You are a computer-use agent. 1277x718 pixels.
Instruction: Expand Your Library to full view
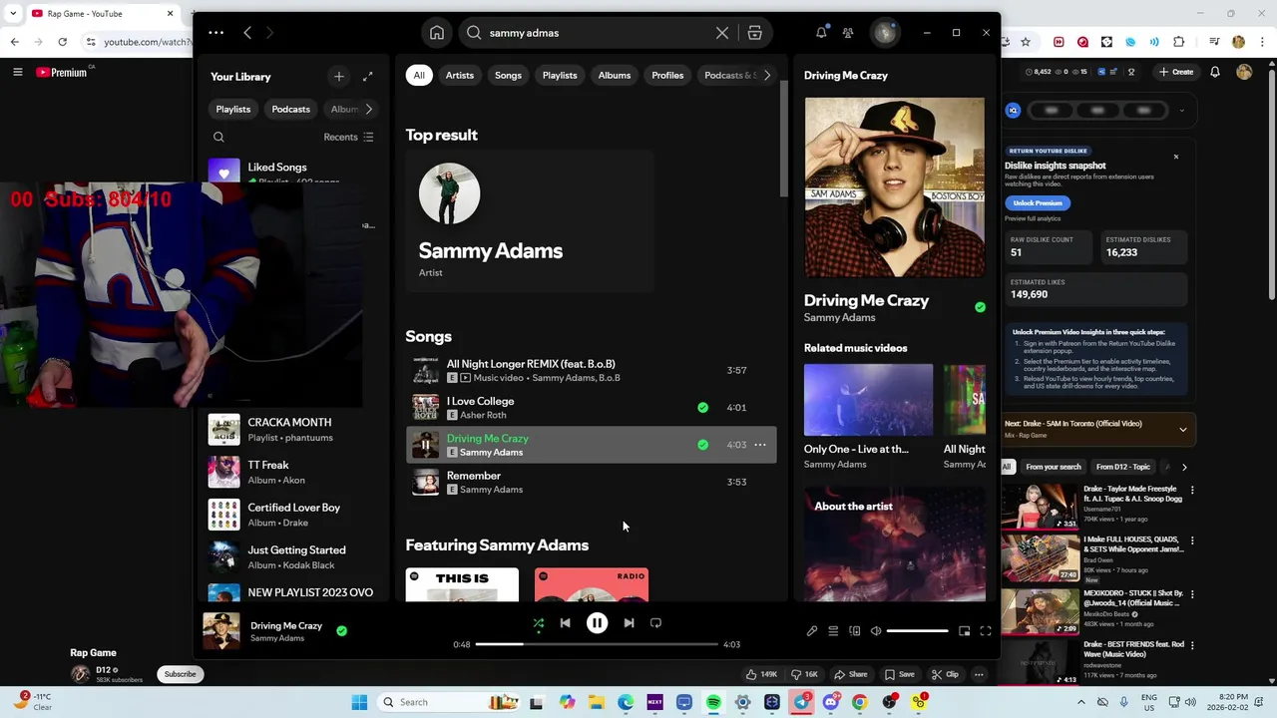point(368,77)
